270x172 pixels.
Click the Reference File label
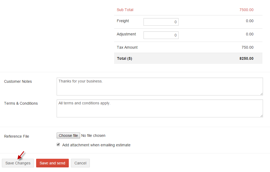click(16, 136)
